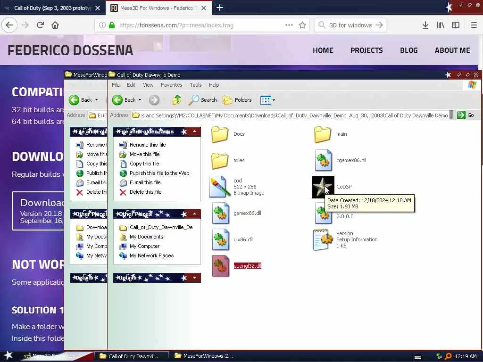Click Back button in MesaForWindows window
Screen dimensions: 483x362
(x=80, y=100)
